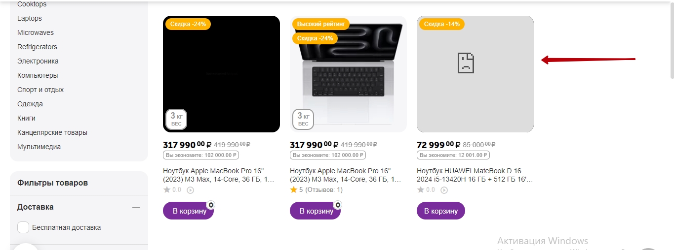Click play icon beside HUAWEI MateBook rating
This screenshot has height=250, width=674.
pos(444,190)
